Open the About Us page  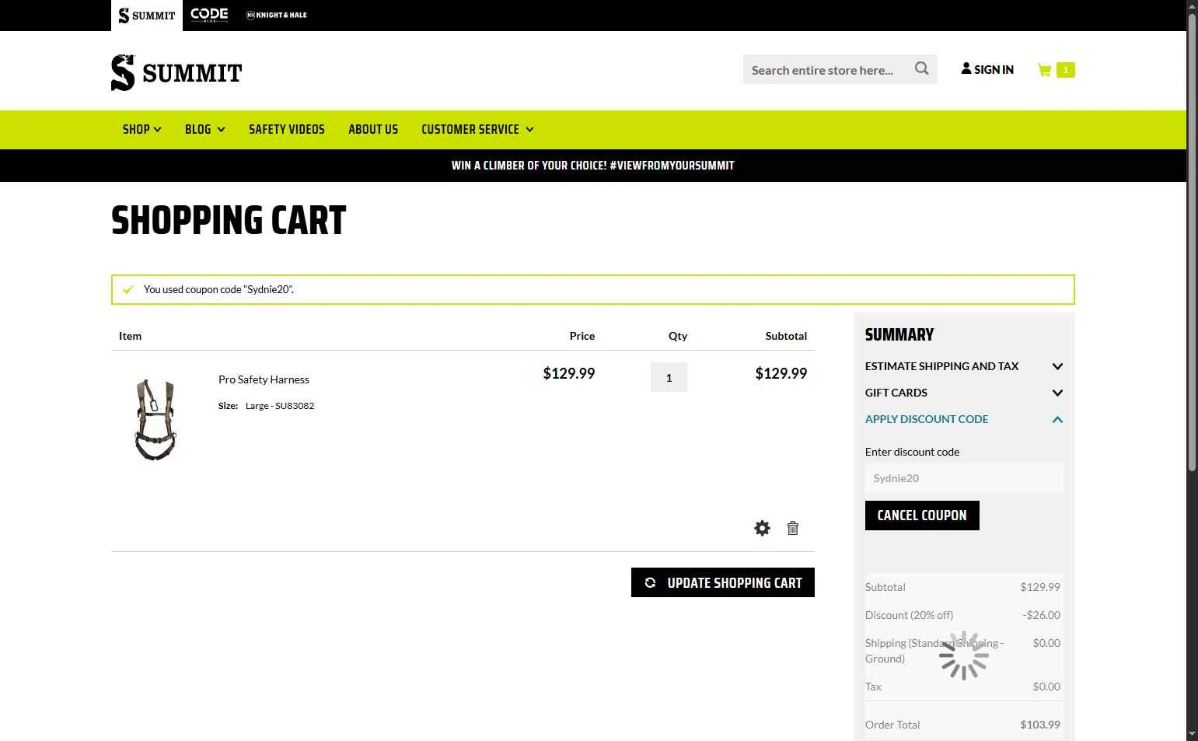point(373,129)
